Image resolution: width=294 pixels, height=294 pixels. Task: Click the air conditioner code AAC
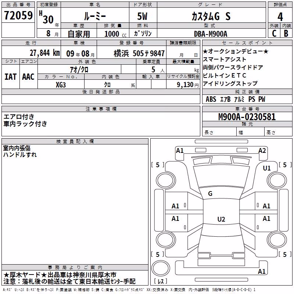(28, 77)
